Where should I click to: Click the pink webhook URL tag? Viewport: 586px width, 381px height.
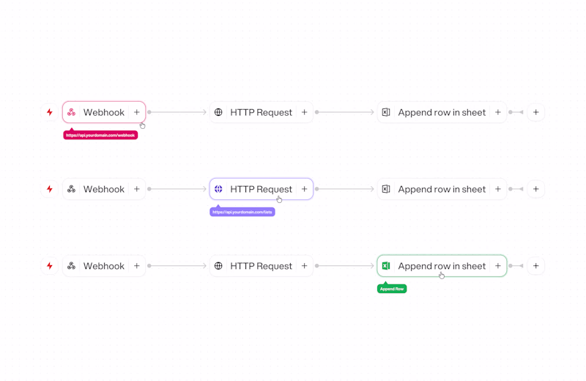pyautogui.click(x=100, y=136)
